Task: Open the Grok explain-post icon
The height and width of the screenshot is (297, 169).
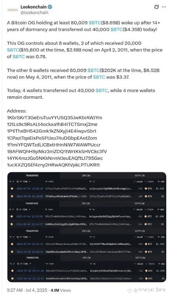Action: pos(156,7)
